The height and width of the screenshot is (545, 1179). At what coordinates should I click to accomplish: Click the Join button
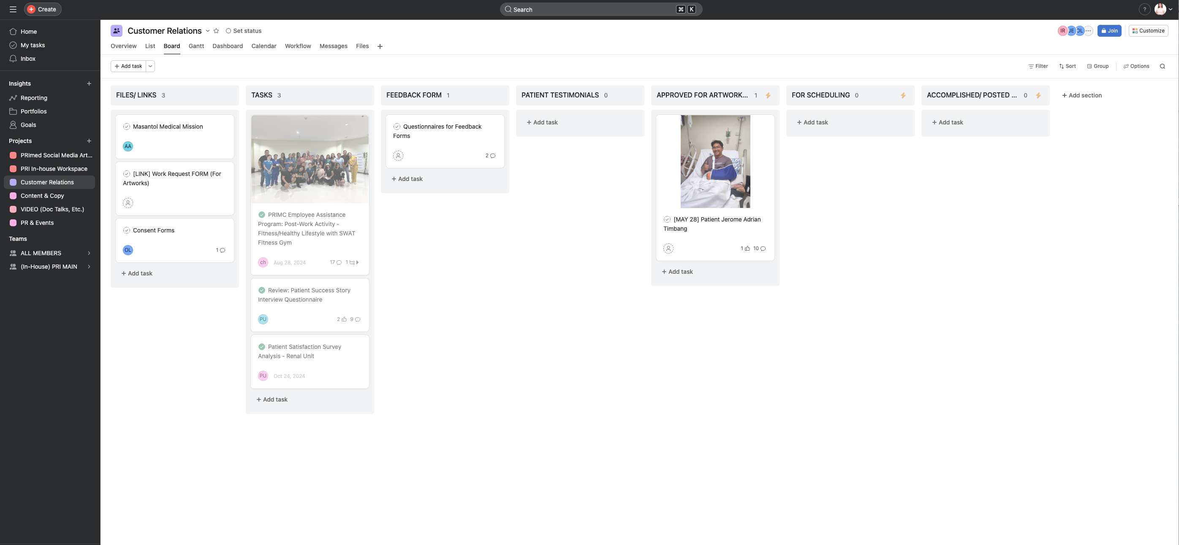point(1109,31)
